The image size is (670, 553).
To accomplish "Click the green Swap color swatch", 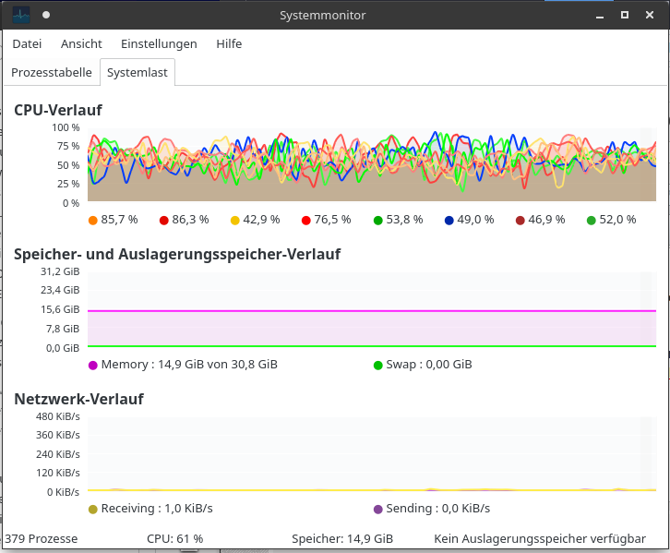I will click(x=378, y=365).
